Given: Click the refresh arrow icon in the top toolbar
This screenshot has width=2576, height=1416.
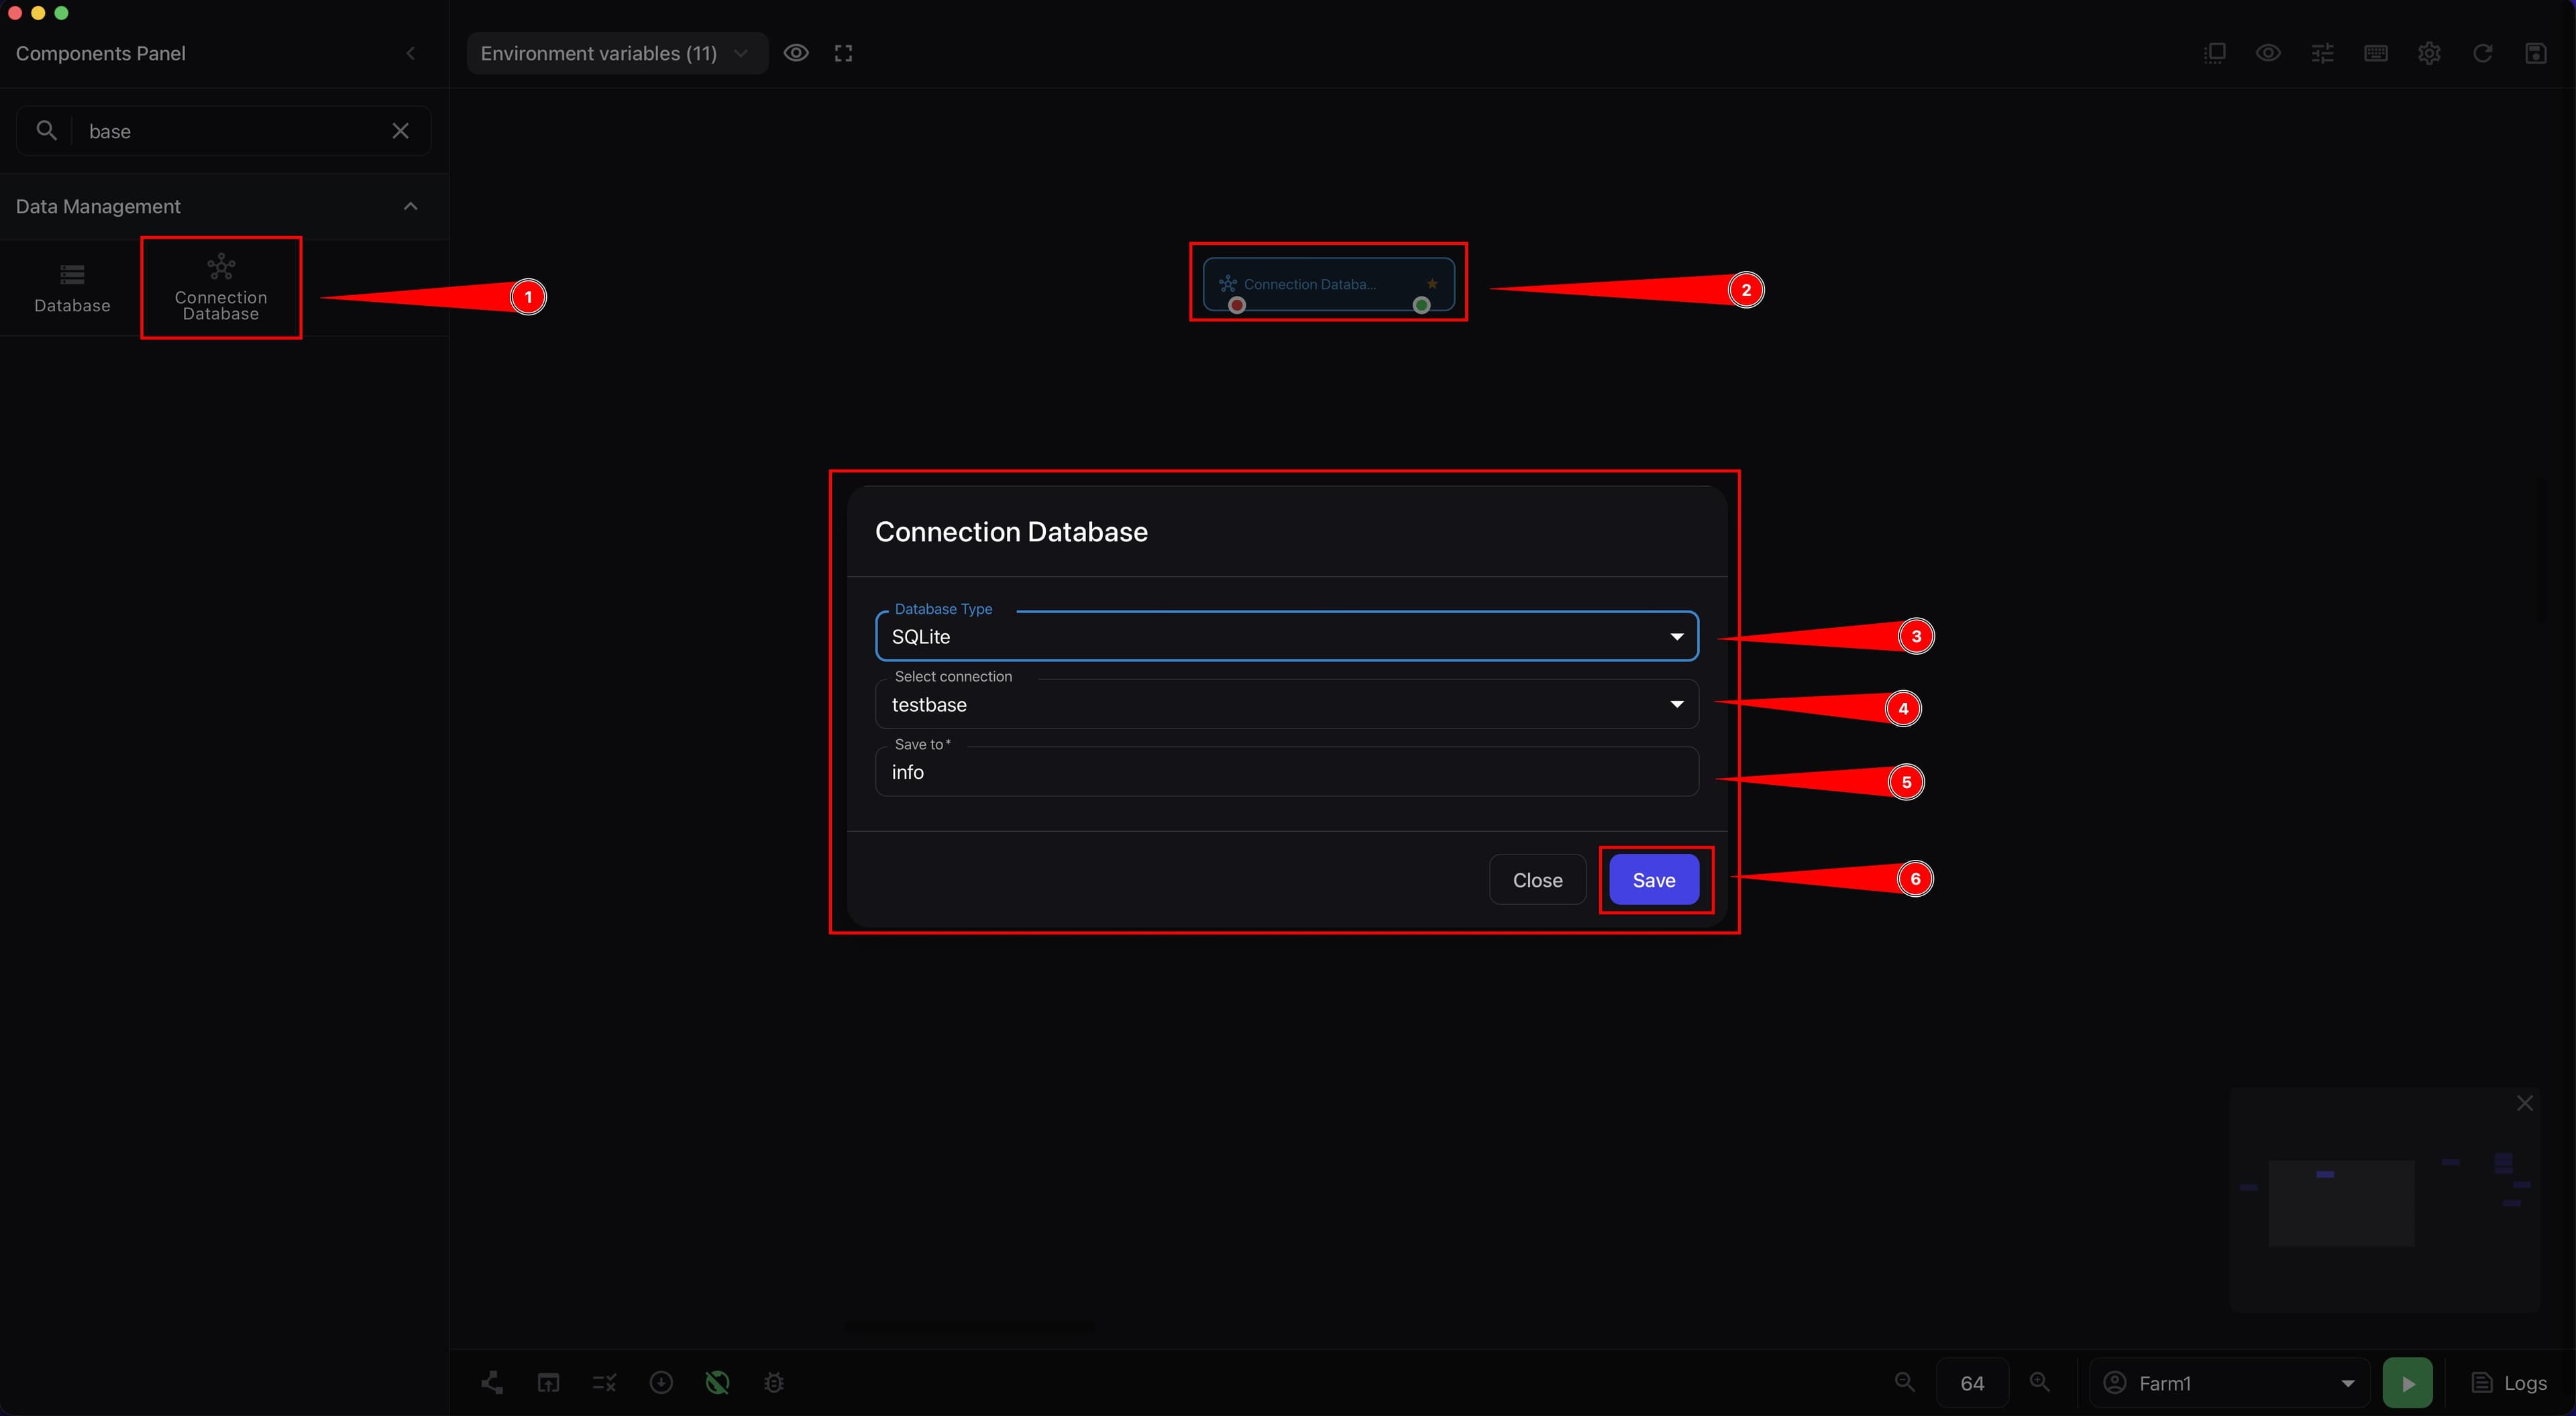Looking at the screenshot, I should [2483, 53].
